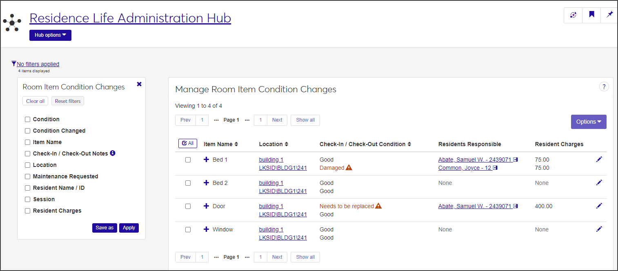
Task: Expand the Bed 2 row with plus
Action: click(206, 183)
